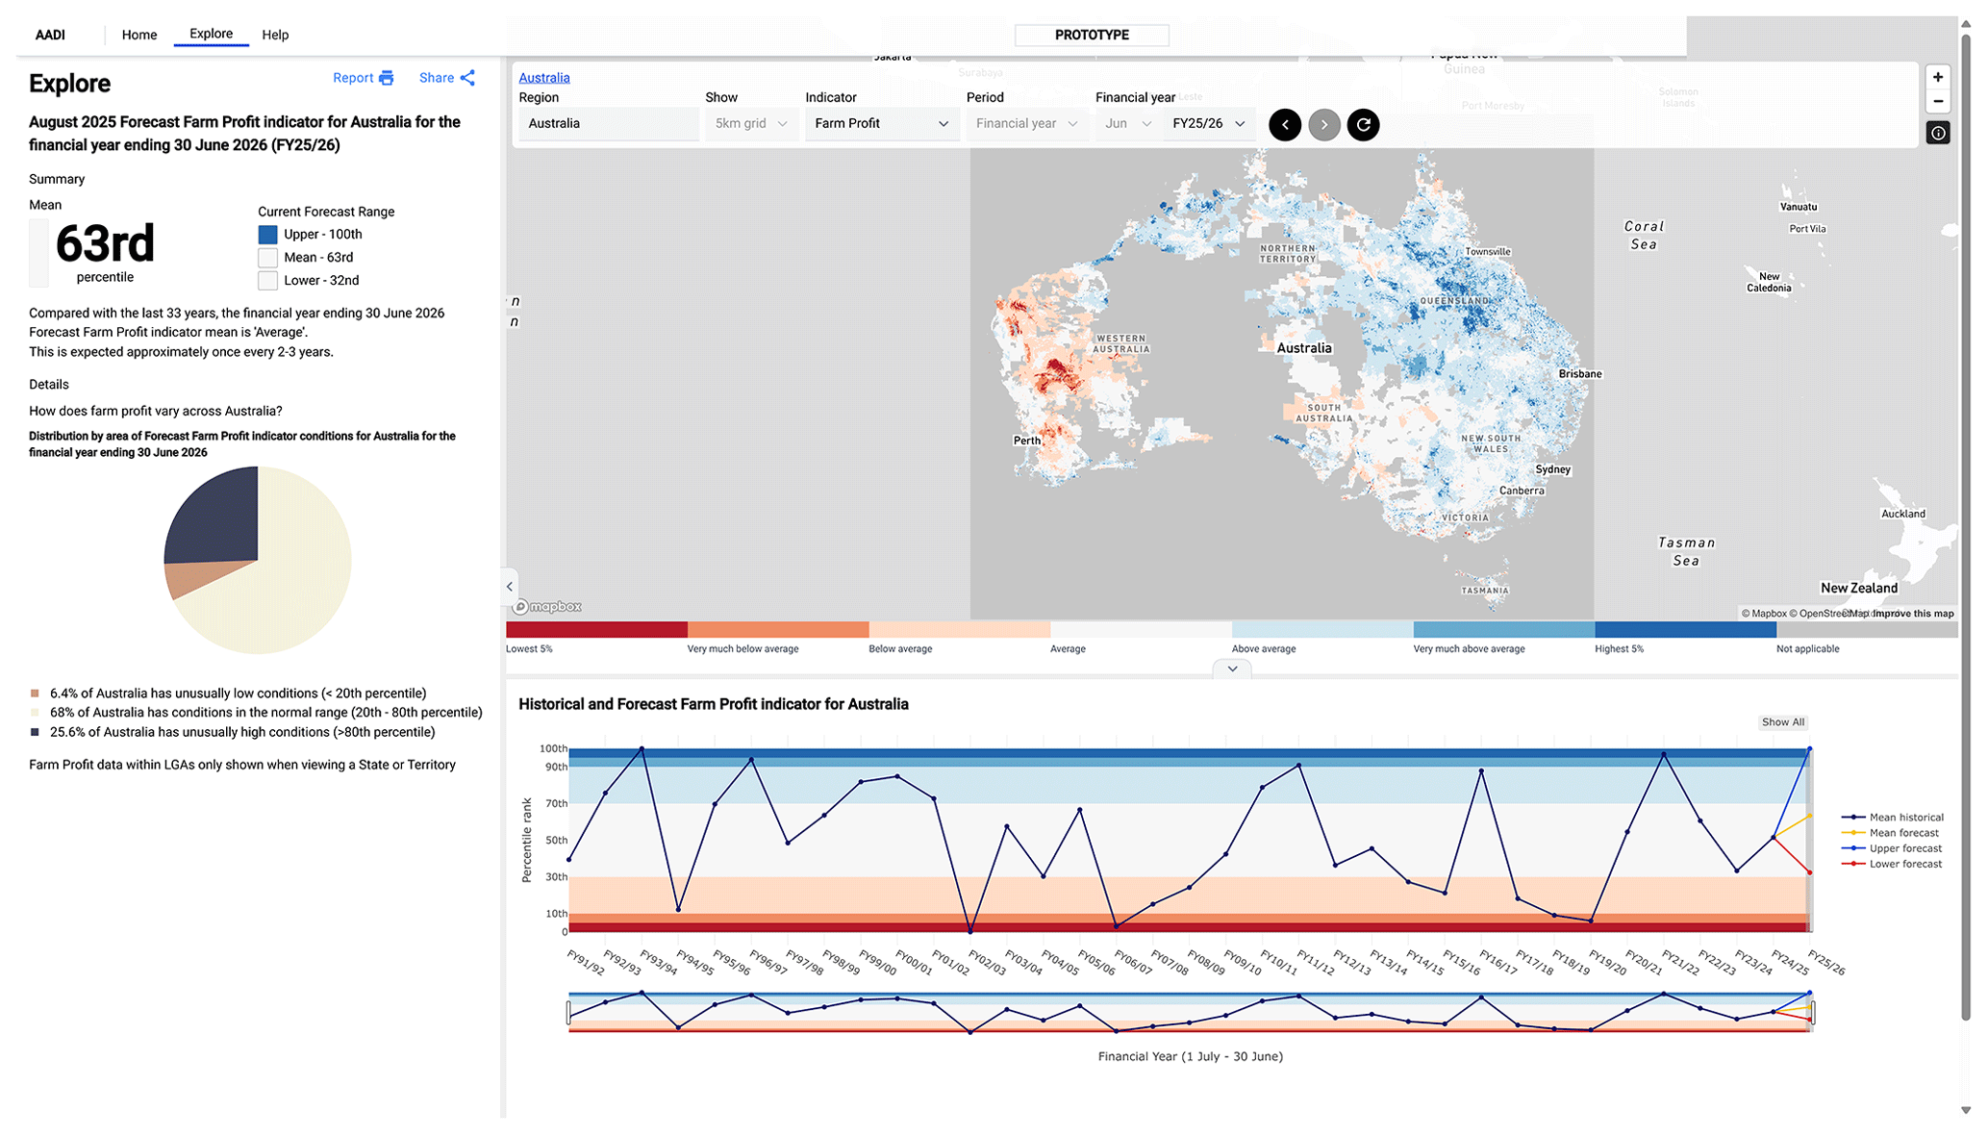Click the OpenStreetMap attribution link
The image size is (1988, 1135).
[x=1828, y=614]
